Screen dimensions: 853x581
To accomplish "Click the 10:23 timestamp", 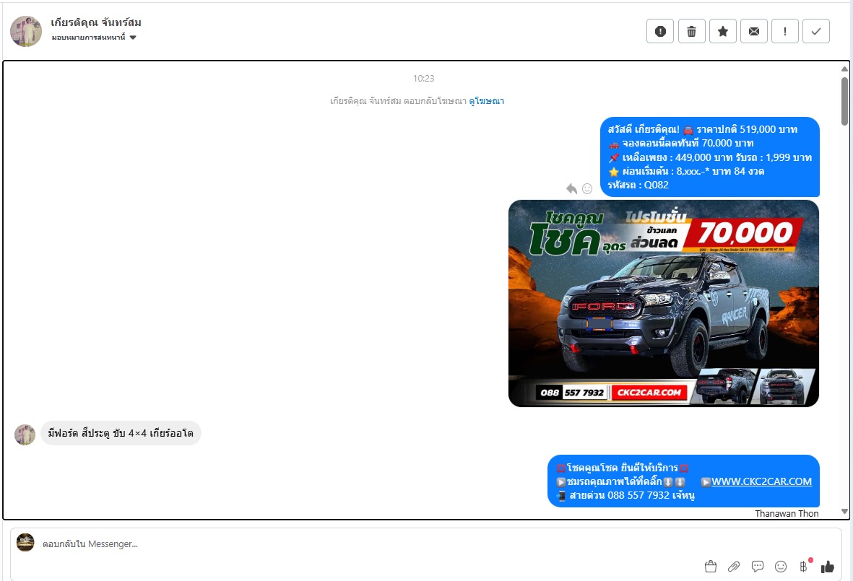I will point(423,78).
